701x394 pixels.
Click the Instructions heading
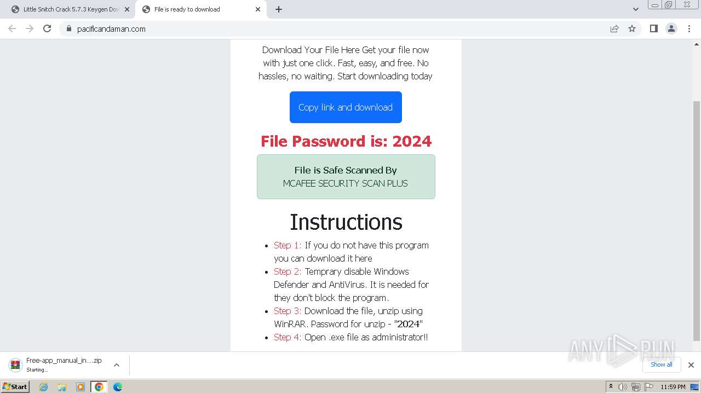pyautogui.click(x=346, y=222)
